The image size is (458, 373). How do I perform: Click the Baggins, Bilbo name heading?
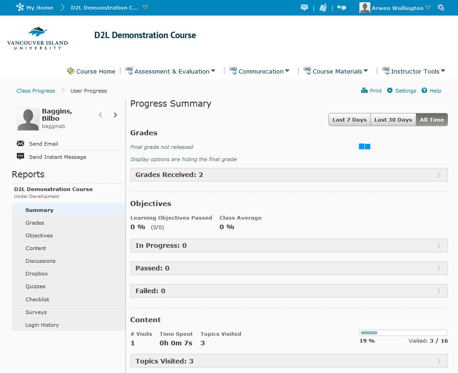[x=57, y=115]
